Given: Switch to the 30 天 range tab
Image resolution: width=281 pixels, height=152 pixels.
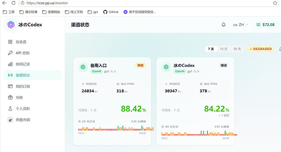Looking at the screenshot, I should (237, 49).
